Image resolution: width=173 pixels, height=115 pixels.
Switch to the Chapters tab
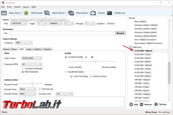[x=47, y=49]
